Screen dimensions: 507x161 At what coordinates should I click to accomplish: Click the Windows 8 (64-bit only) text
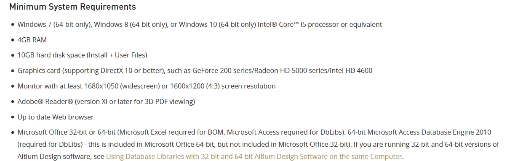pyautogui.click(x=131, y=24)
